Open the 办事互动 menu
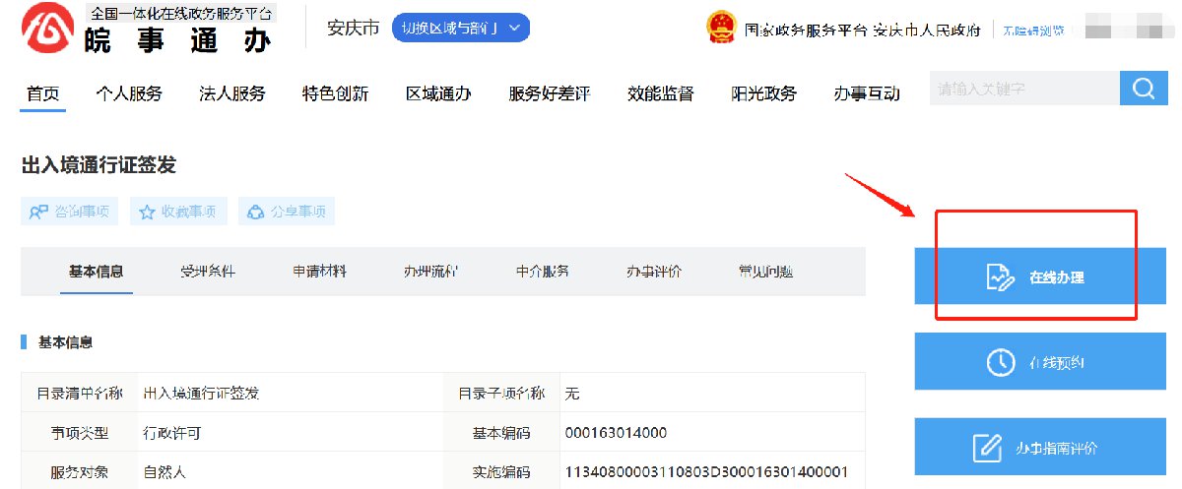The image size is (1182, 489). point(867,94)
